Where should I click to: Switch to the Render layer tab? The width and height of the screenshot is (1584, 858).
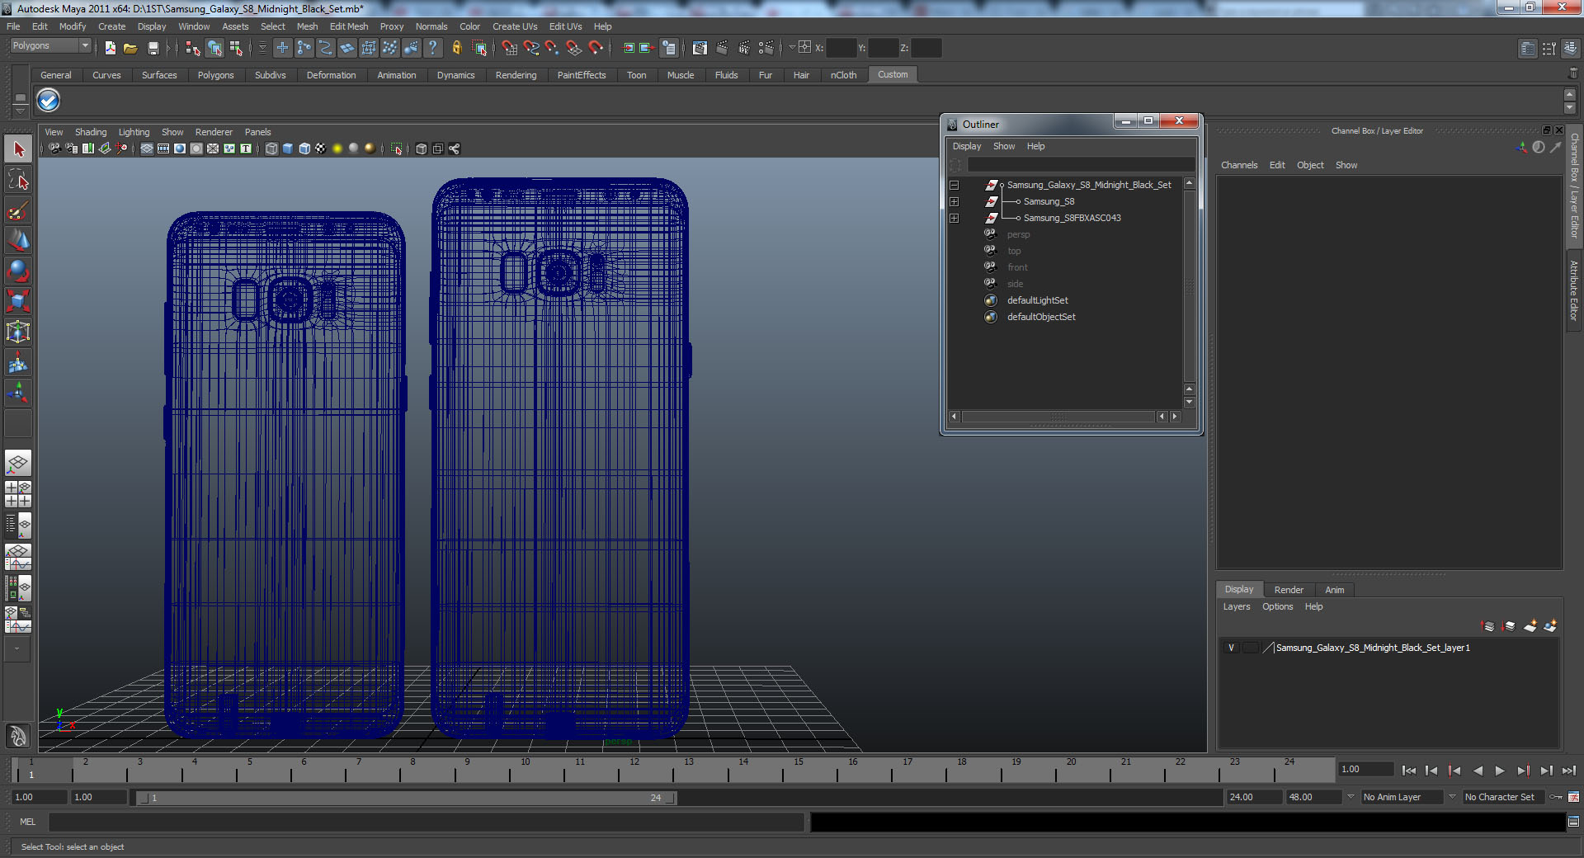coord(1289,590)
